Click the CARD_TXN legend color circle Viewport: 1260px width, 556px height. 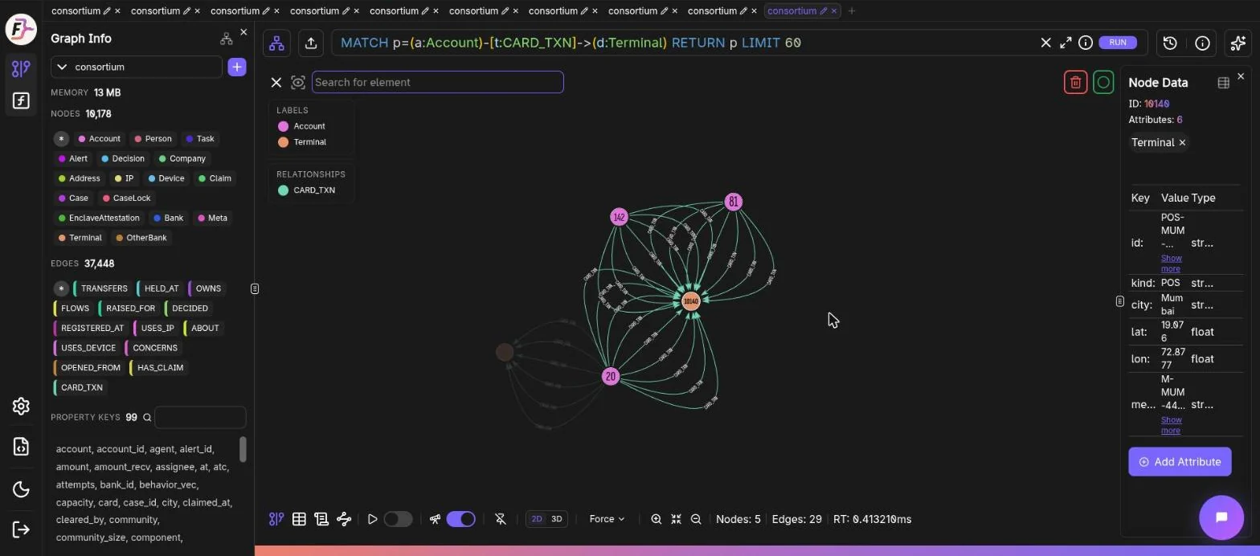(x=283, y=190)
